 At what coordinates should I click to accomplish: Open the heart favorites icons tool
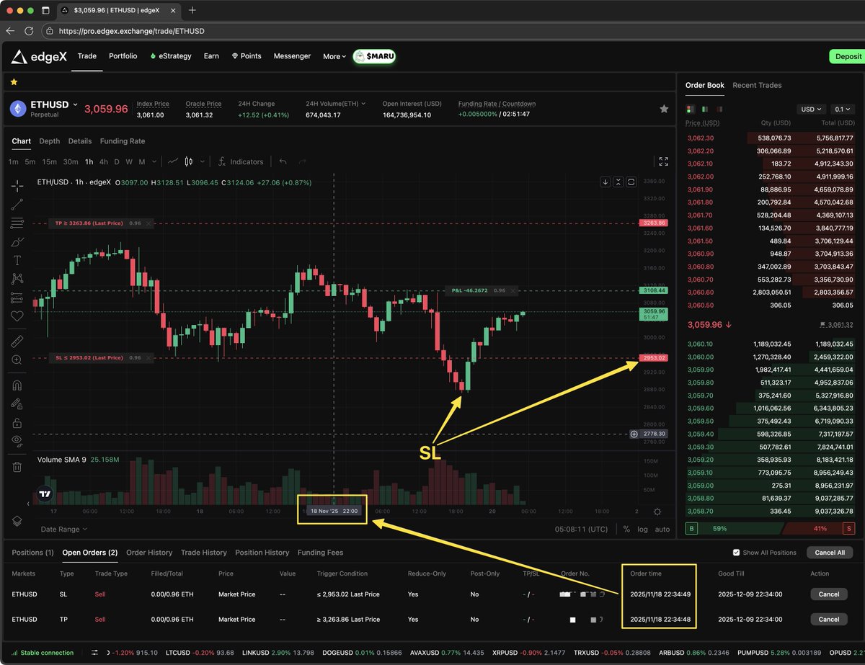click(17, 316)
